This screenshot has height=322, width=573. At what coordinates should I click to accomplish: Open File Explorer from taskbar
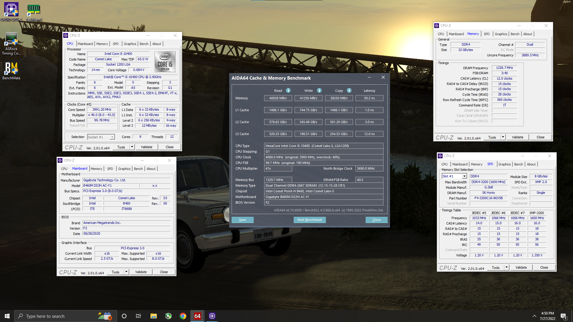(x=153, y=316)
